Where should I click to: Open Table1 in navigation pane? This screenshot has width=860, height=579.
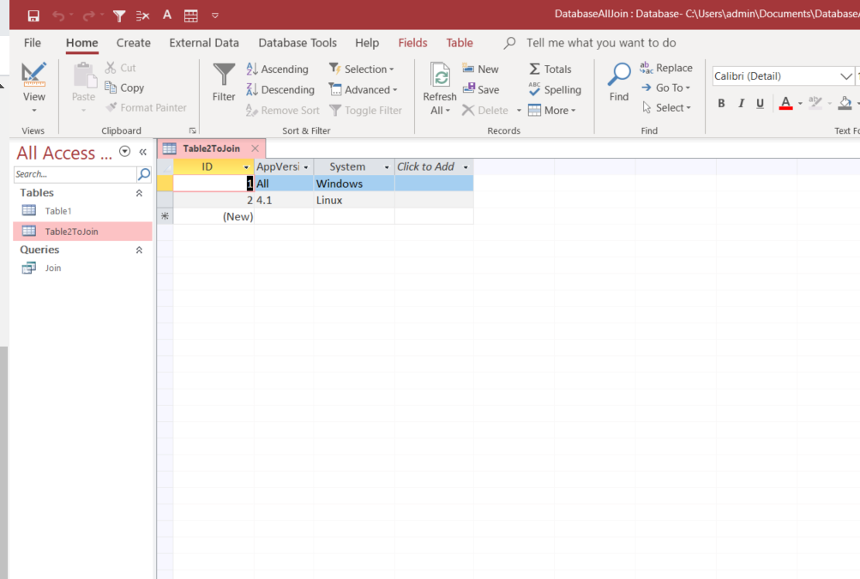tap(58, 211)
